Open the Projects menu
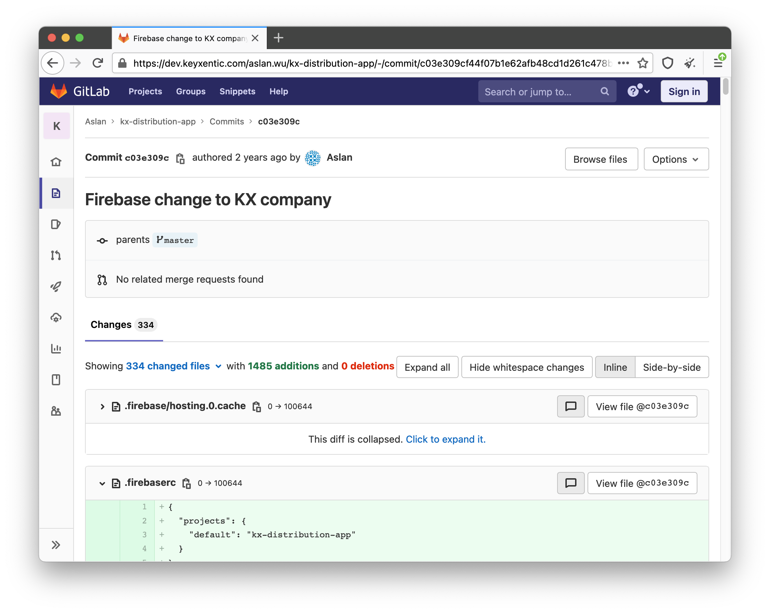 (145, 91)
